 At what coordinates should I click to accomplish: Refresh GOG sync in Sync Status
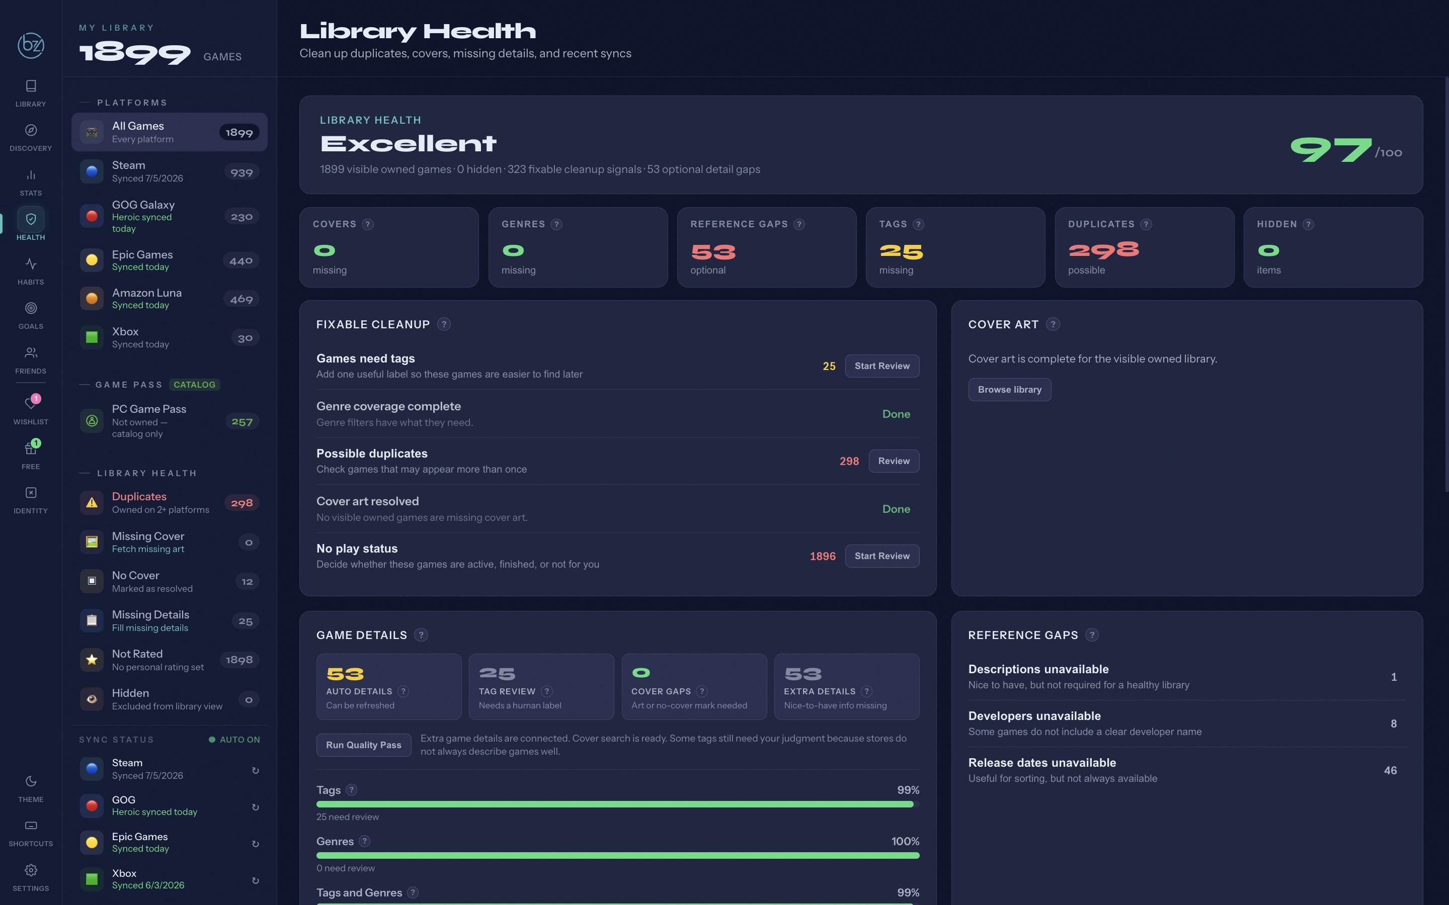pyautogui.click(x=255, y=807)
